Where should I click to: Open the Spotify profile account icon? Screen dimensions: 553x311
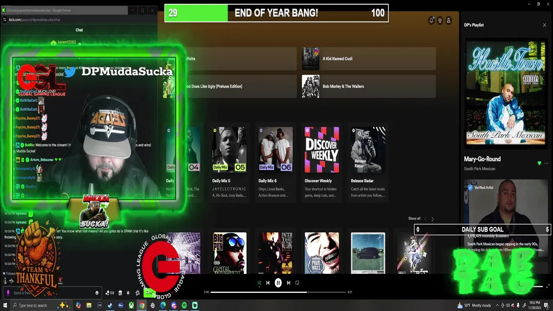tap(448, 20)
